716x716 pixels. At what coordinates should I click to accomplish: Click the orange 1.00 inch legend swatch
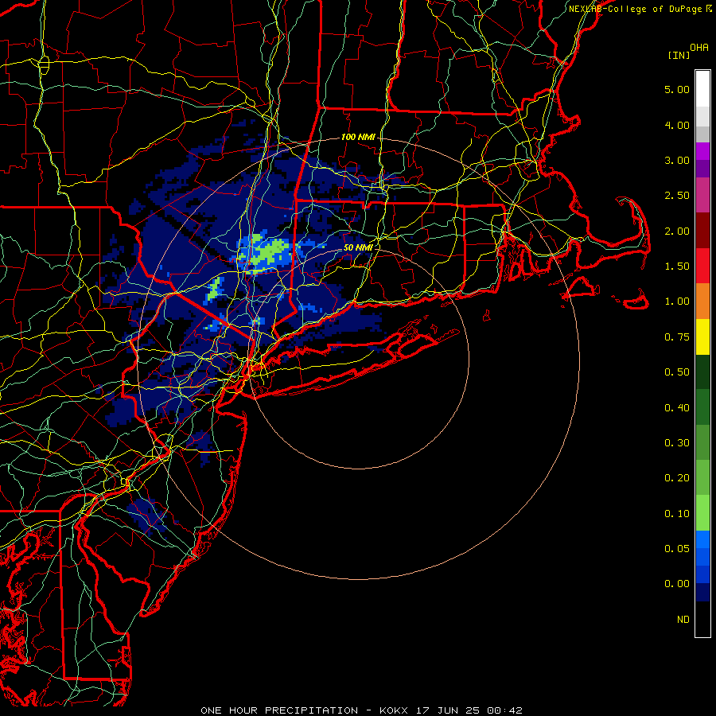(x=702, y=301)
